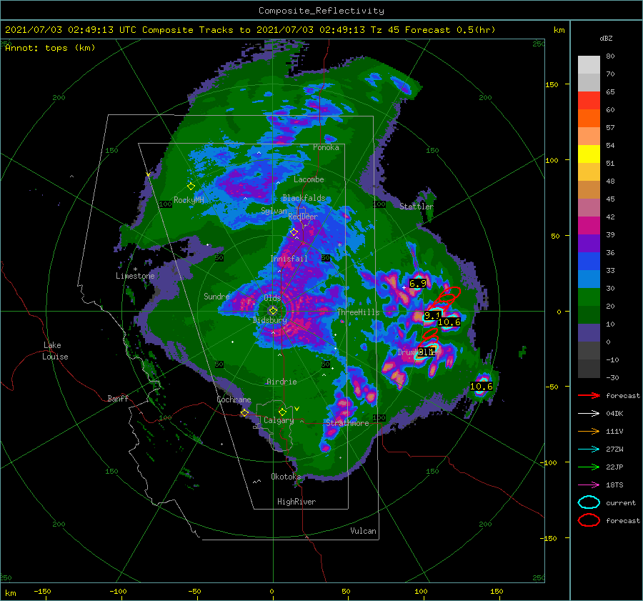Click the red 'forecast' ellipse legend icon
This screenshot has width=643, height=601.
coord(589,520)
